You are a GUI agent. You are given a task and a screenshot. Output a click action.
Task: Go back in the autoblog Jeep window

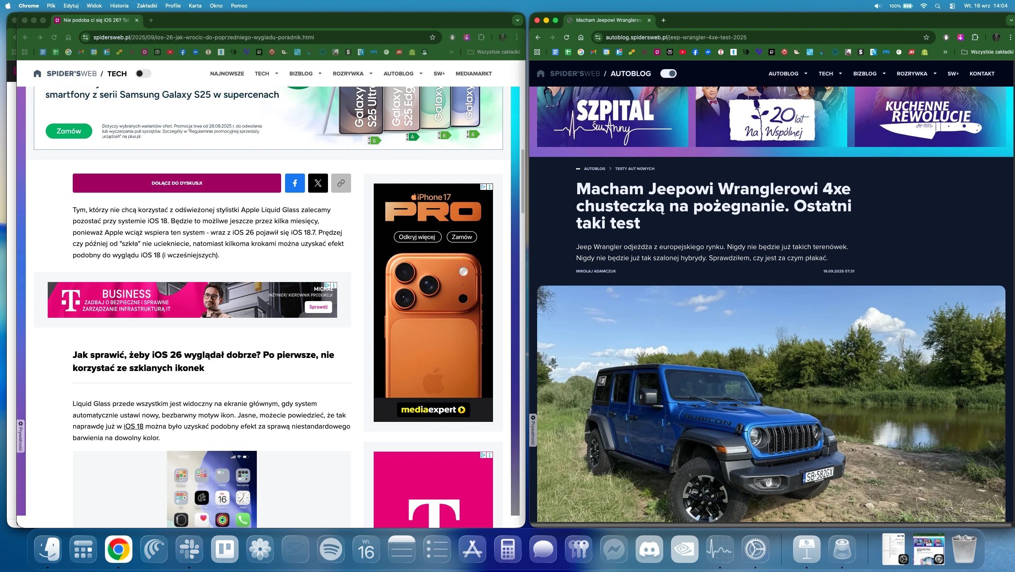click(x=538, y=37)
